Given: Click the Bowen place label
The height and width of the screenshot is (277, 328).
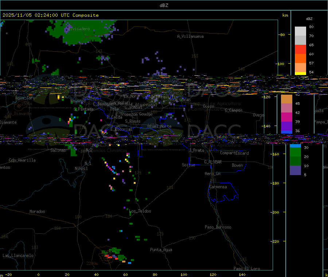Looking at the screenshot, I should pyautogui.click(x=237, y=165).
